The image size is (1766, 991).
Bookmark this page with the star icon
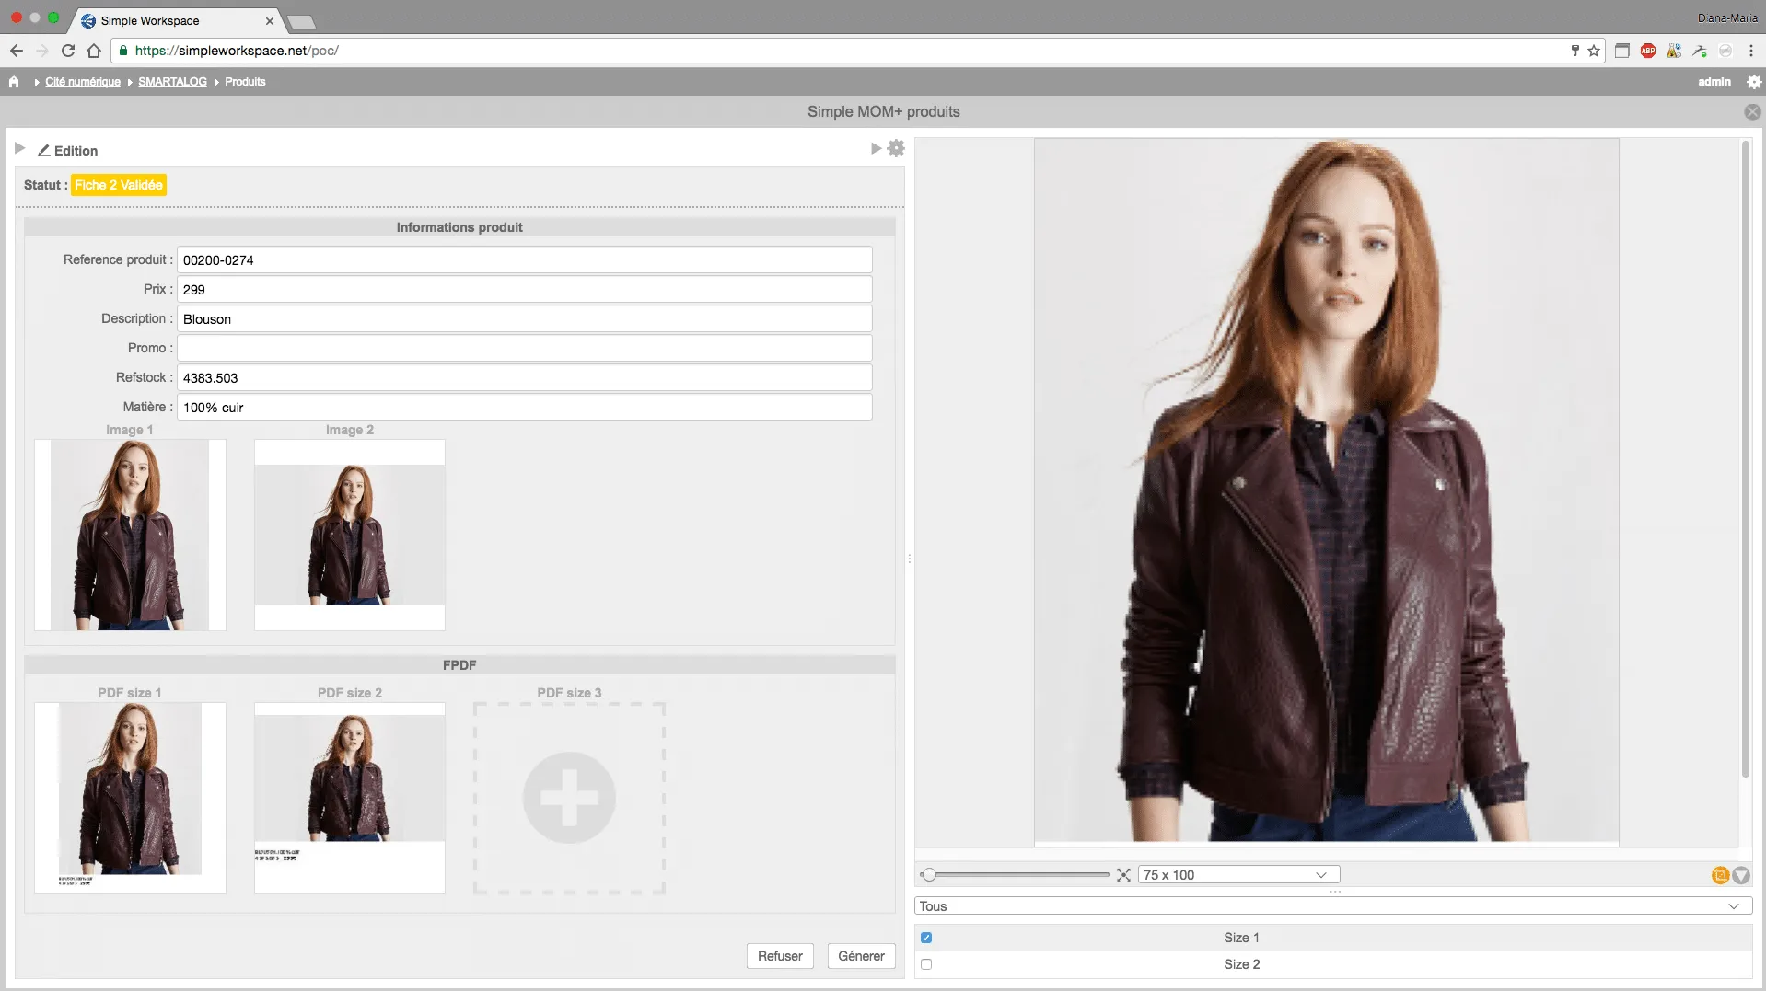point(1594,51)
